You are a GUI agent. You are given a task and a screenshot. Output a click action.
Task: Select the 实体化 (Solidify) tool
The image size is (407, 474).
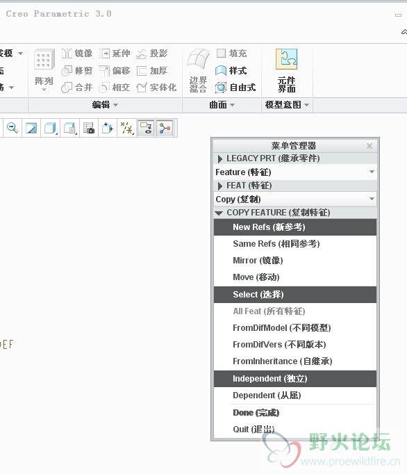click(x=156, y=88)
